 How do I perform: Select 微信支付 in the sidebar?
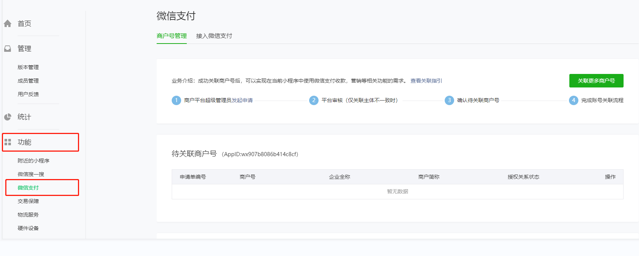tap(28, 188)
